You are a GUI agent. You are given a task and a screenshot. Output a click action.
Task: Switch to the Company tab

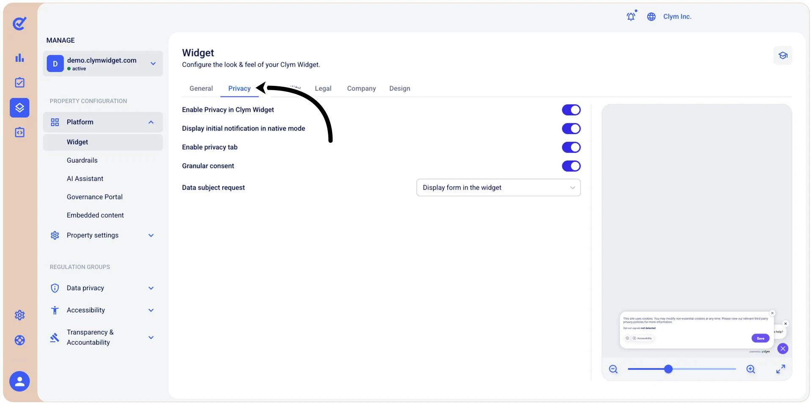point(361,88)
